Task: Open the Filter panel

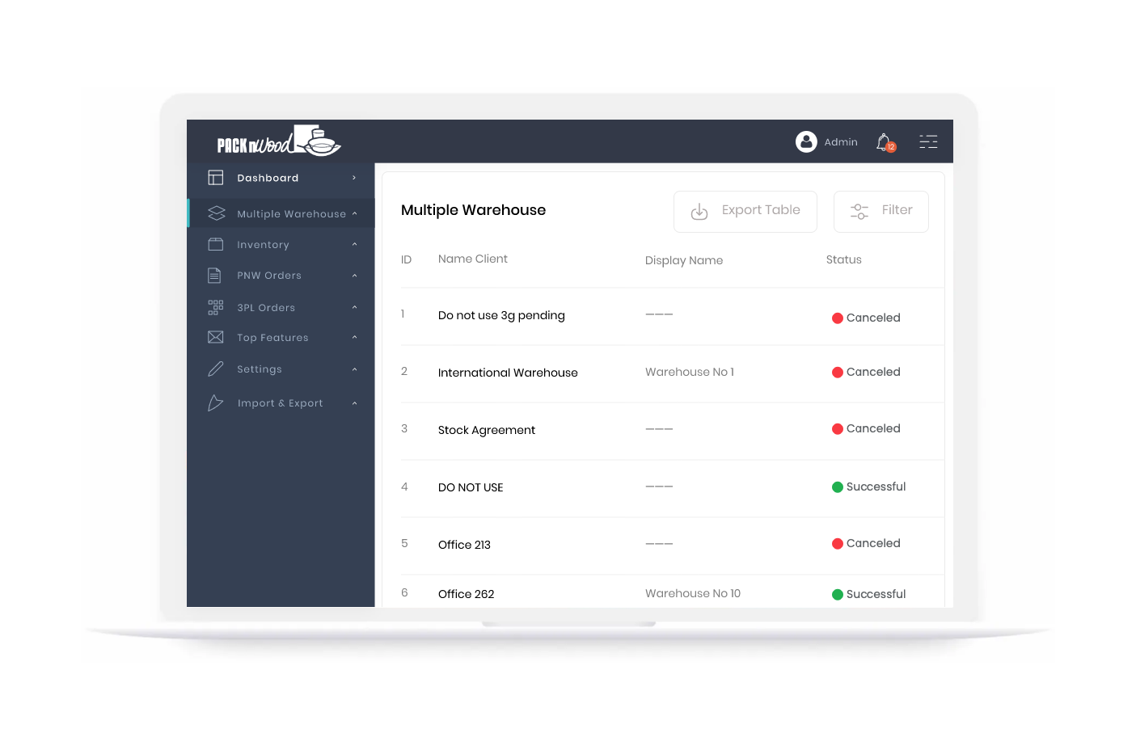Action: click(881, 211)
